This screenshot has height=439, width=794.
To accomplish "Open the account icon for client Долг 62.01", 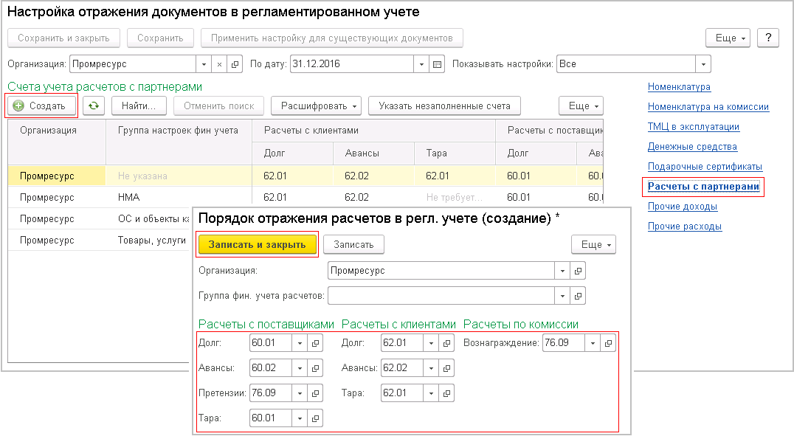I will (x=446, y=343).
